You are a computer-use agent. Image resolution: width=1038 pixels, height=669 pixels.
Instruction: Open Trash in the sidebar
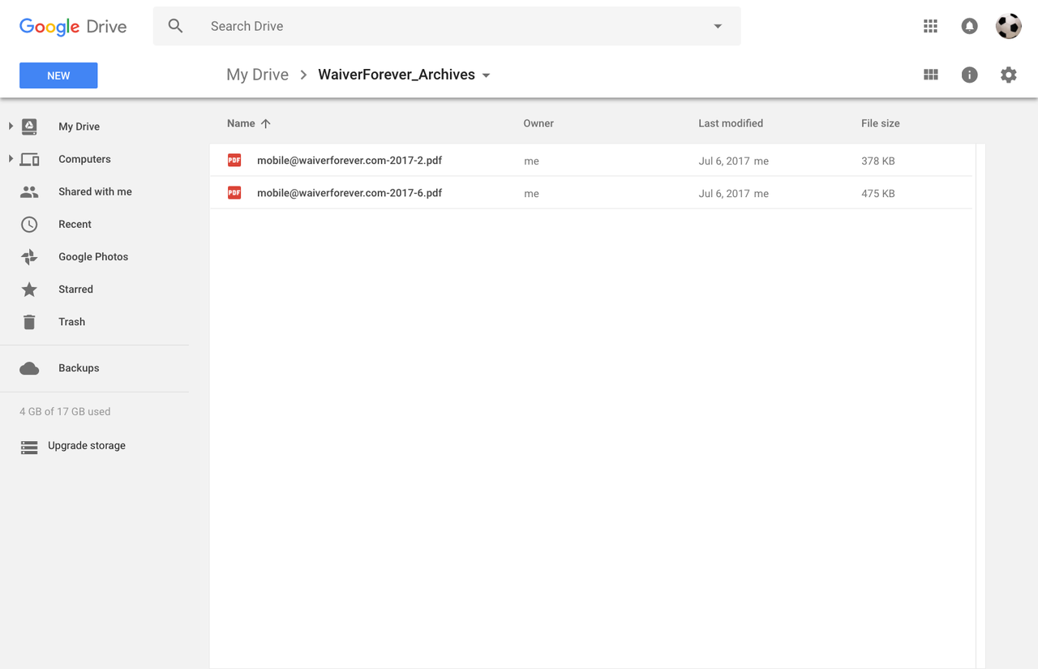click(x=71, y=321)
